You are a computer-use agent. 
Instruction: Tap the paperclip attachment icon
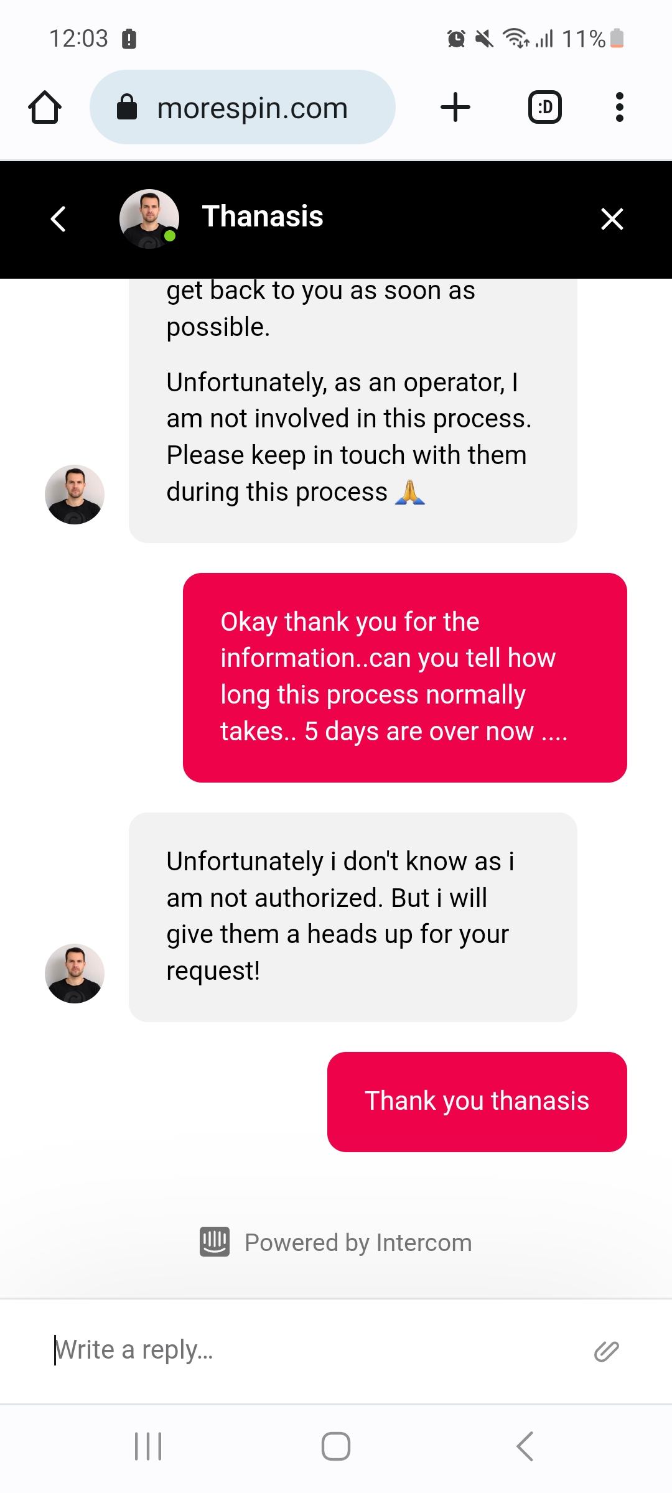click(606, 1351)
